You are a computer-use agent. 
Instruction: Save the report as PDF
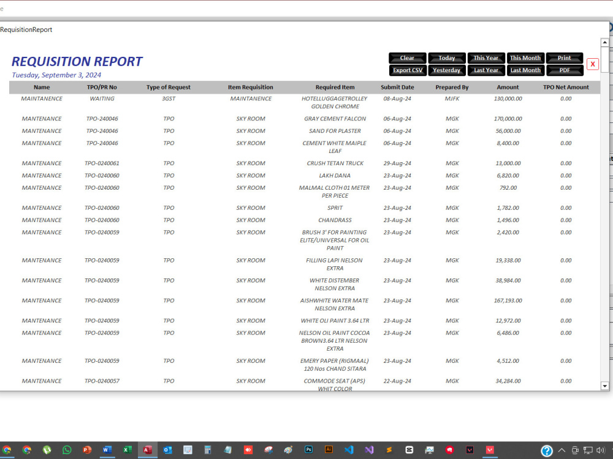click(x=565, y=70)
